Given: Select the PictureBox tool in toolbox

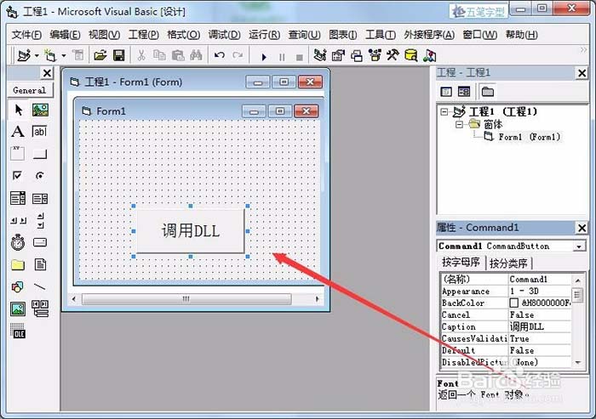Looking at the screenshot, I should click(40, 110).
